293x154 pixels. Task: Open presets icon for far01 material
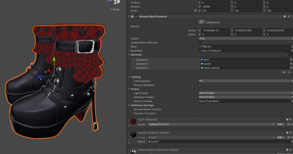pos(290,119)
